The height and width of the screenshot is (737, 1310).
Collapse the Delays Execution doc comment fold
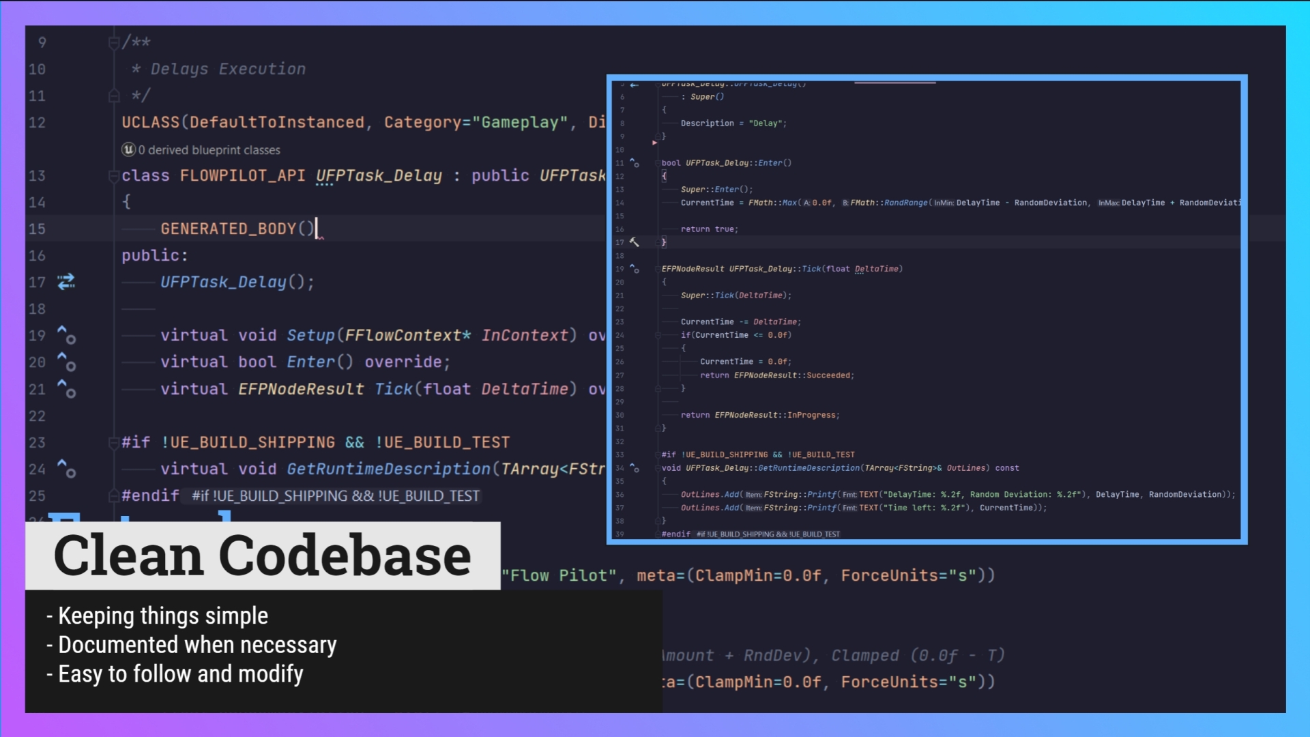click(114, 44)
